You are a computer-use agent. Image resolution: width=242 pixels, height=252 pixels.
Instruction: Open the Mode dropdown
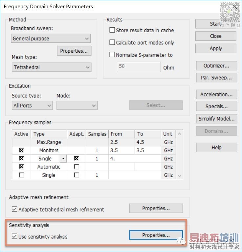[x=77, y=105]
